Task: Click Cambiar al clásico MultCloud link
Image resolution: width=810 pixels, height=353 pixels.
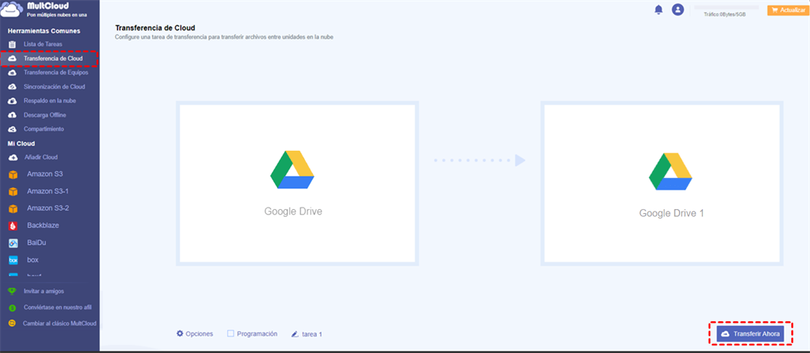Action: pyautogui.click(x=59, y=323)
